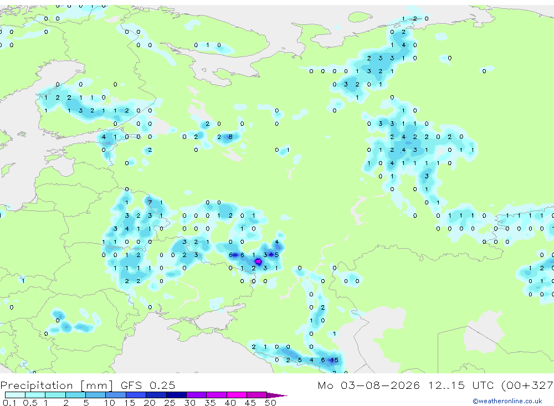The image size is (554, 406).
Task: Select the 2–5 mm legend color swatch
Action: [75, 395]
